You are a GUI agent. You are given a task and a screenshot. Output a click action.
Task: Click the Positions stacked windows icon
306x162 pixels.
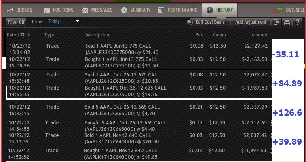pyautogui.click(x=46, y=10)
